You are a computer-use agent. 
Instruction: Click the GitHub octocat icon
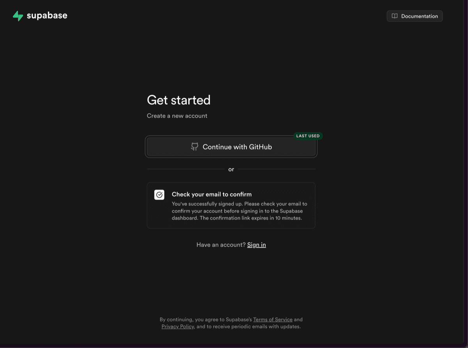[195, 147]
